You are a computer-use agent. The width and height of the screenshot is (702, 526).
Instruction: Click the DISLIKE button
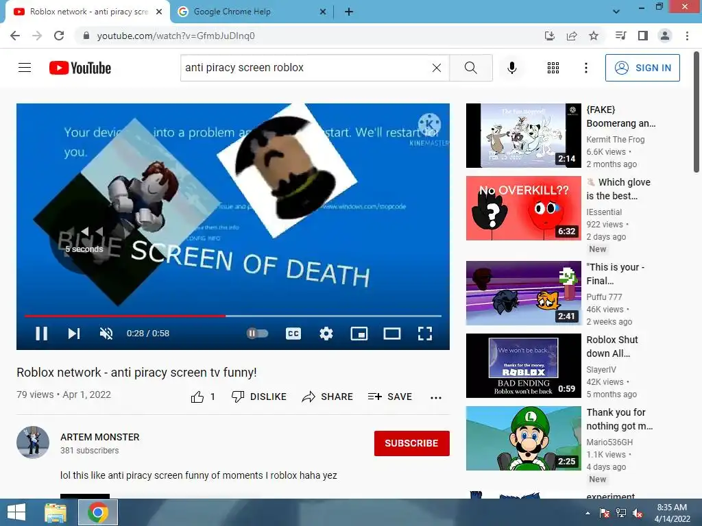coord(258,397)
